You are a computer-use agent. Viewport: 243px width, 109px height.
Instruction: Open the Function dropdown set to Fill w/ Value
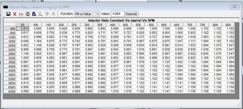pos(87,14)
